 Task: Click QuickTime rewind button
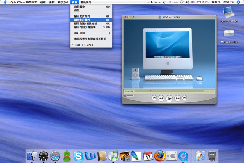click(161, 98)
